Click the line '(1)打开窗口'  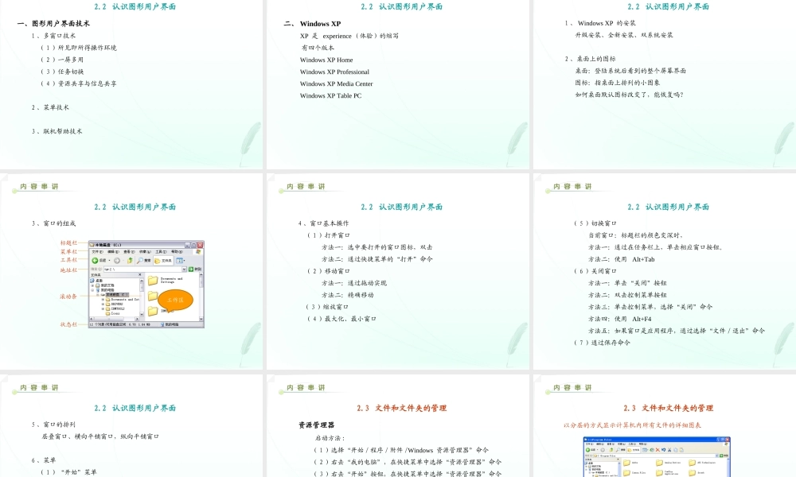tap(329, 235)
